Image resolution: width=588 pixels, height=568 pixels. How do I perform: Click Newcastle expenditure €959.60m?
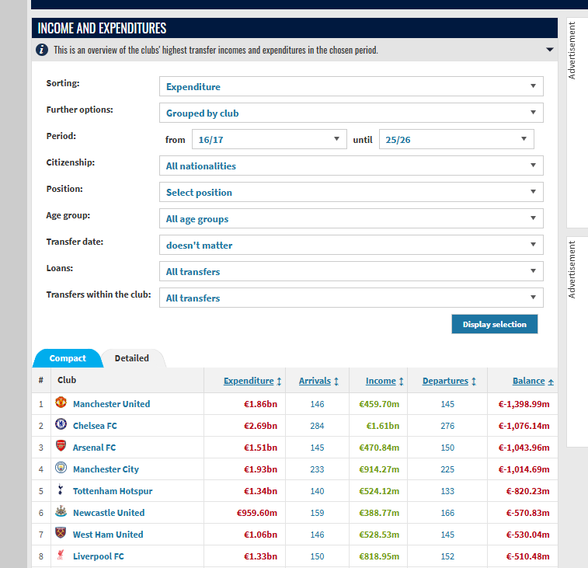pyautogui.click(x=256, y=513)
